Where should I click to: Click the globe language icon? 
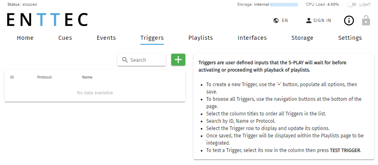(x=276, y=21)
